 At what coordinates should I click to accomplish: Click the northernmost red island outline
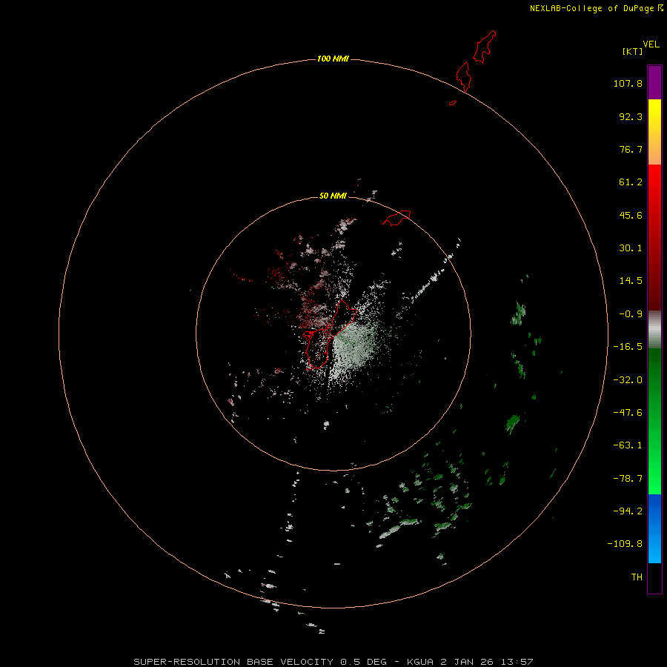pyautogui.click(x=485, y=47)
